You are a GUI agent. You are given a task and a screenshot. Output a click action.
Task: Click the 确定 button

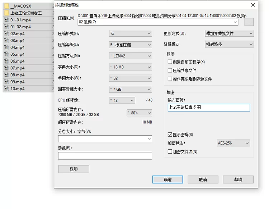click(167, 180)
